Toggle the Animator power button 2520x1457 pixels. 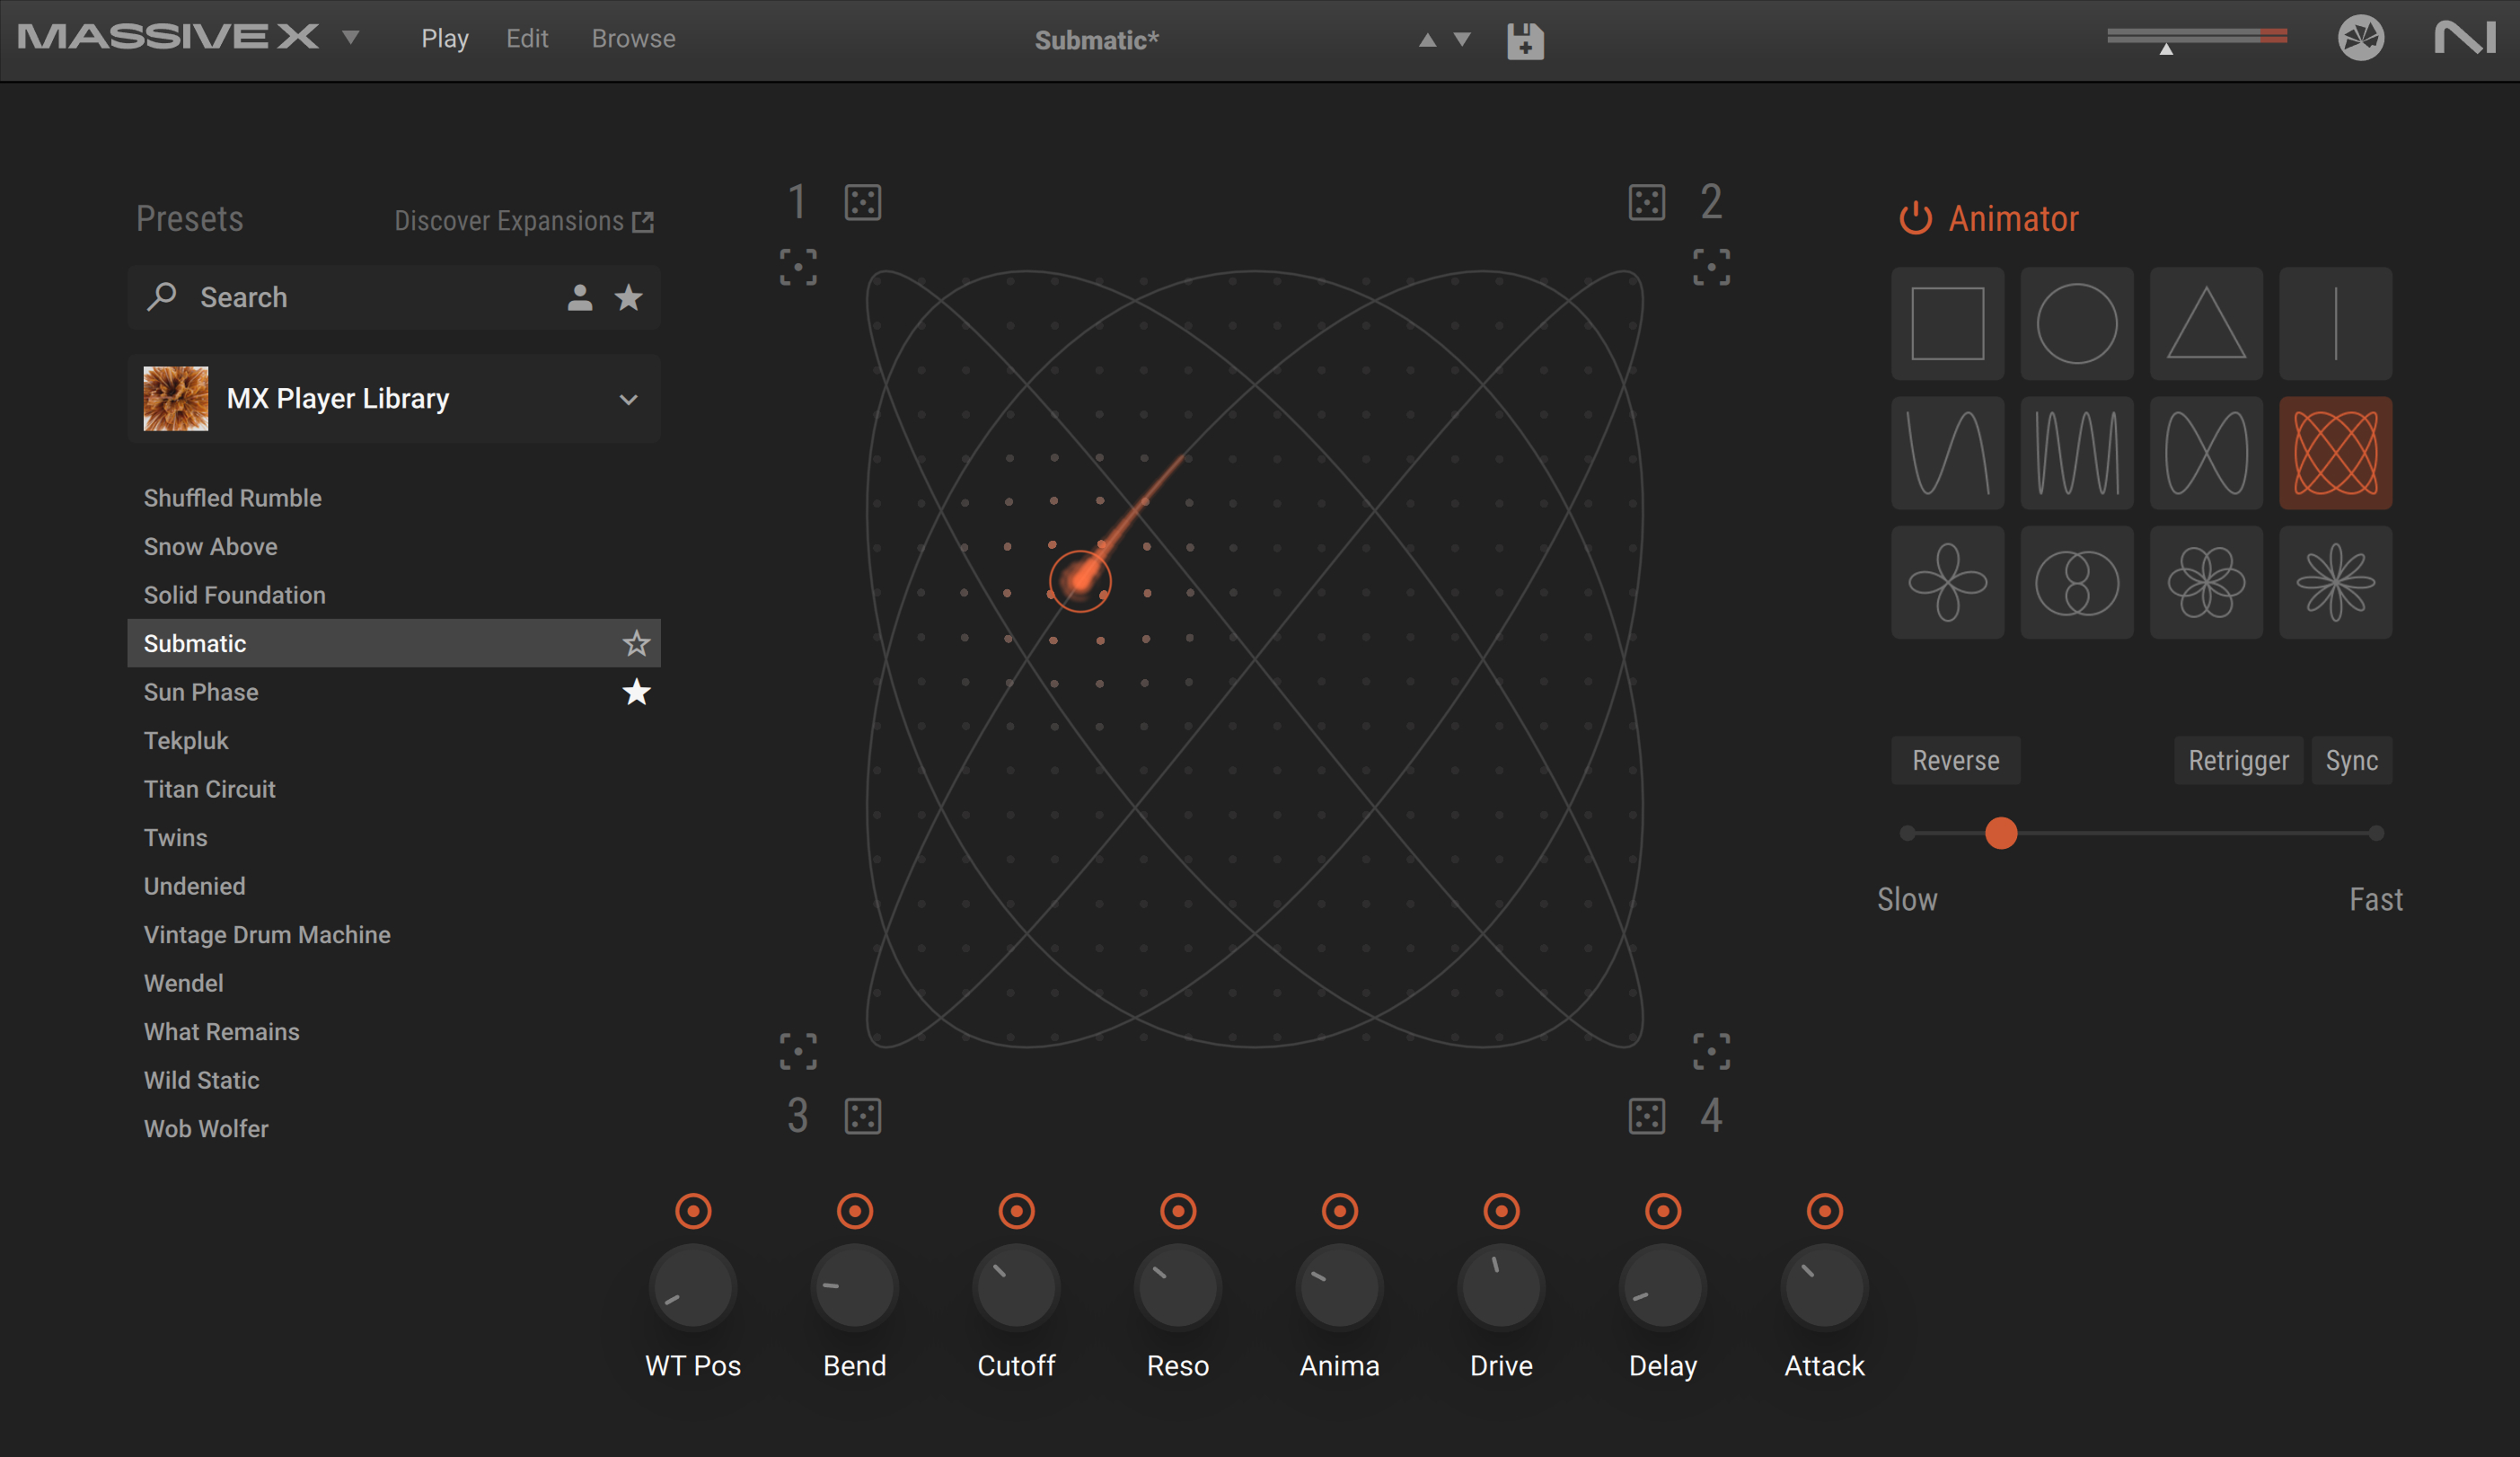tap(1915, 219)
